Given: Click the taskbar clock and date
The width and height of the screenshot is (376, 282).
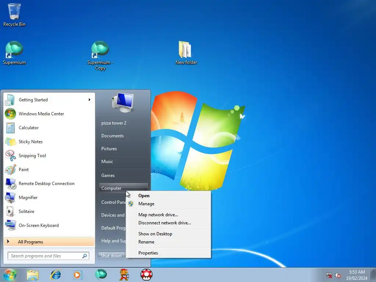Looking at the screenshot, I should coord(357,275).
